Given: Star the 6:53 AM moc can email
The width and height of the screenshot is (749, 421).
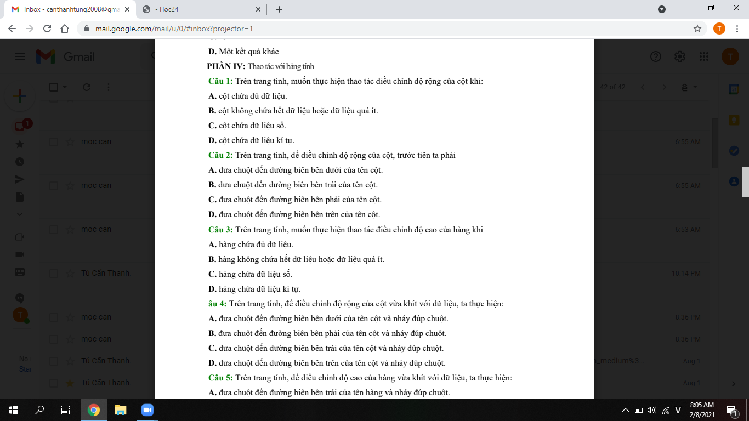Looking at the screenshot, I should pyautogui.click(x=70, y=229).
